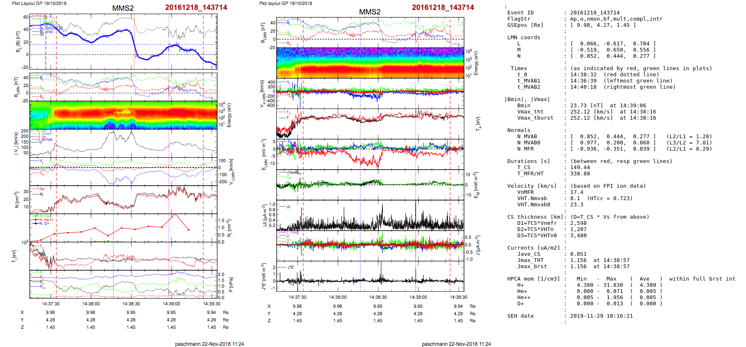Click the red event ID above the right plot

pos(443,7)
